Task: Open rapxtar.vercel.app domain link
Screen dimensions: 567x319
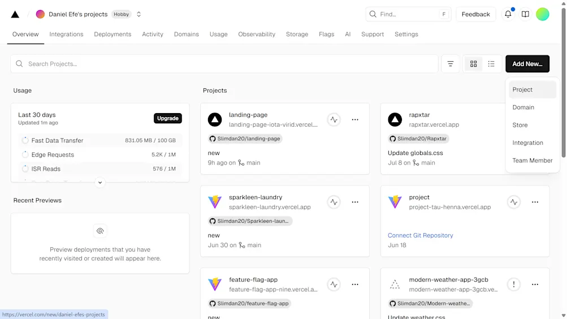Action: click(434, 124)
